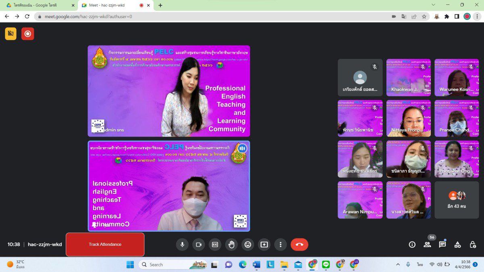Select the admin sns presenter tile

point(169,91)
